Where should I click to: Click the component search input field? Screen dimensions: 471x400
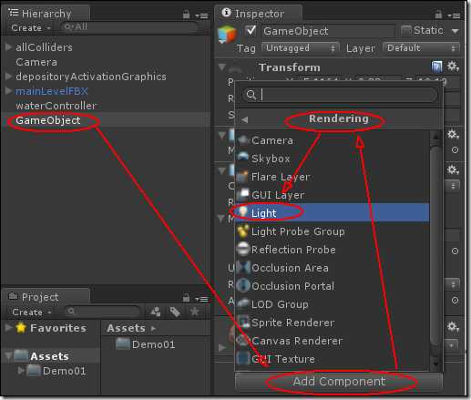pos(340,95)
